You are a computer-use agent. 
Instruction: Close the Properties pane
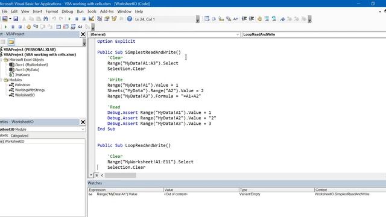click(x=83, y=122)
